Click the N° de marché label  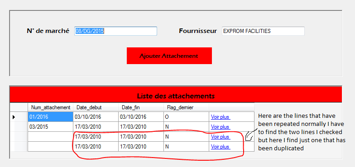pyautogui.click(x=48, y=31)
